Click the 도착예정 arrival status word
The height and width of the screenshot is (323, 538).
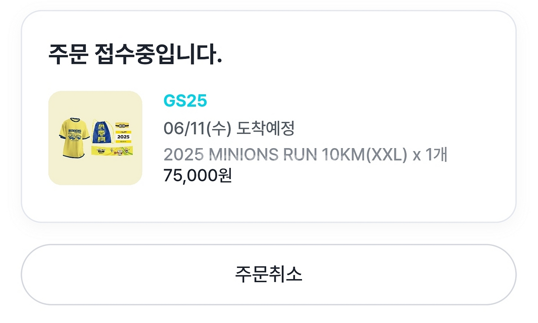[x=265, y=128]
